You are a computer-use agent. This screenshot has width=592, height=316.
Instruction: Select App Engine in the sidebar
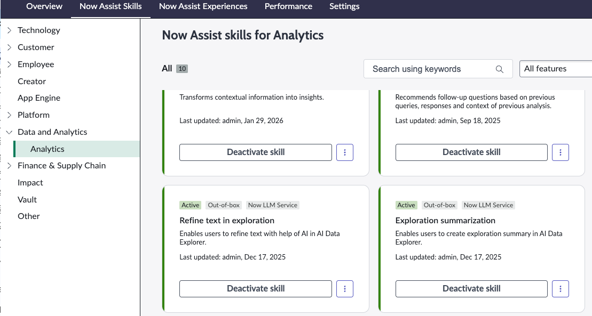(x=39, y=98)
